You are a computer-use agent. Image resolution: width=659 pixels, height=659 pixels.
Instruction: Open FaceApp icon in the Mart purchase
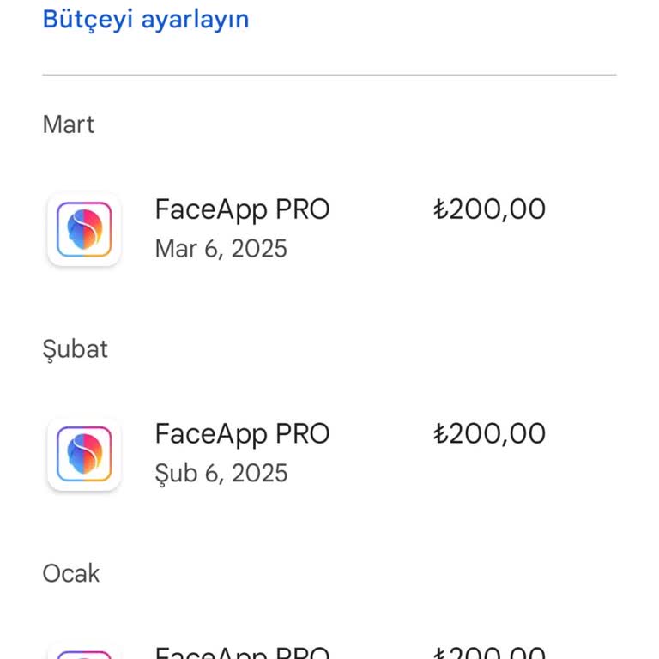pyautogui.click(x=84, y=230)
